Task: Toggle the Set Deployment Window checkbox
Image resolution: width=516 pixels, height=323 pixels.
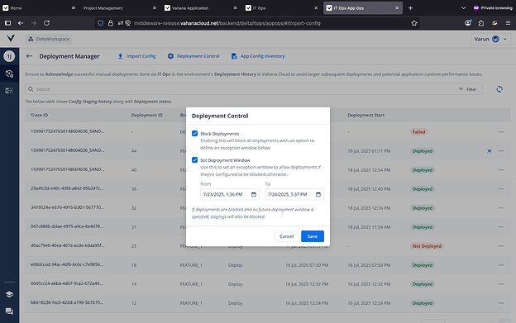Action: point(195,160)
